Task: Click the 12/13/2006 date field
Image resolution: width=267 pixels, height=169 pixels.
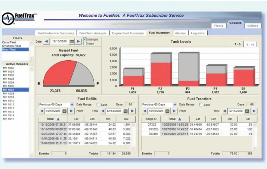Action: pos(59,41)
